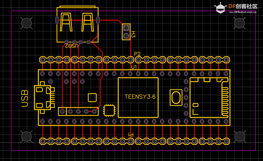Click the P1 header designator label
This screenshot has width=263, height=161.
click(x=131, y=135)
